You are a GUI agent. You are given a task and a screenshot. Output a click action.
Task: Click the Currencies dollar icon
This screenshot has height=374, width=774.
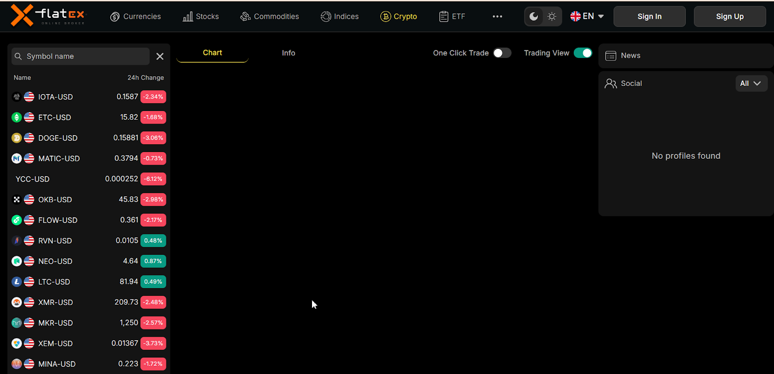point(115,17)
